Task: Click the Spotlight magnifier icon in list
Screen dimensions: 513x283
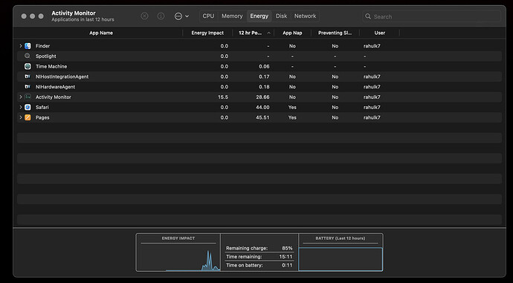Action: (28, 56)
